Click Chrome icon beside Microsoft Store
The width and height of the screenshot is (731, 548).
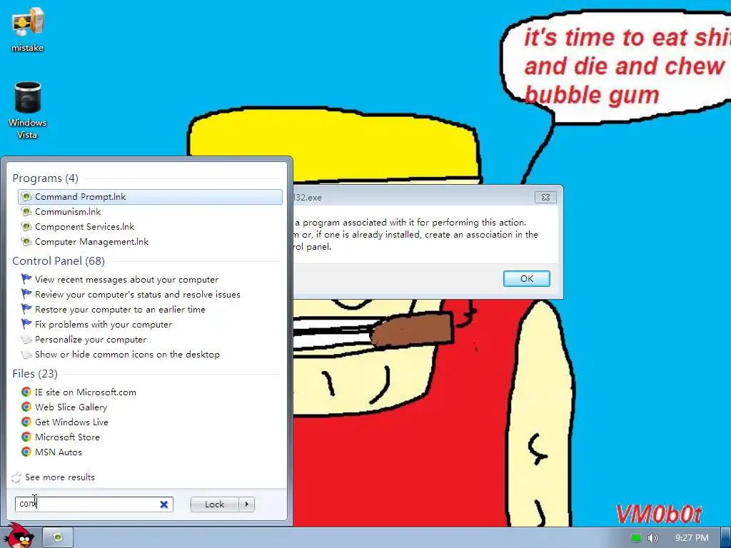[x=26, y=437]
